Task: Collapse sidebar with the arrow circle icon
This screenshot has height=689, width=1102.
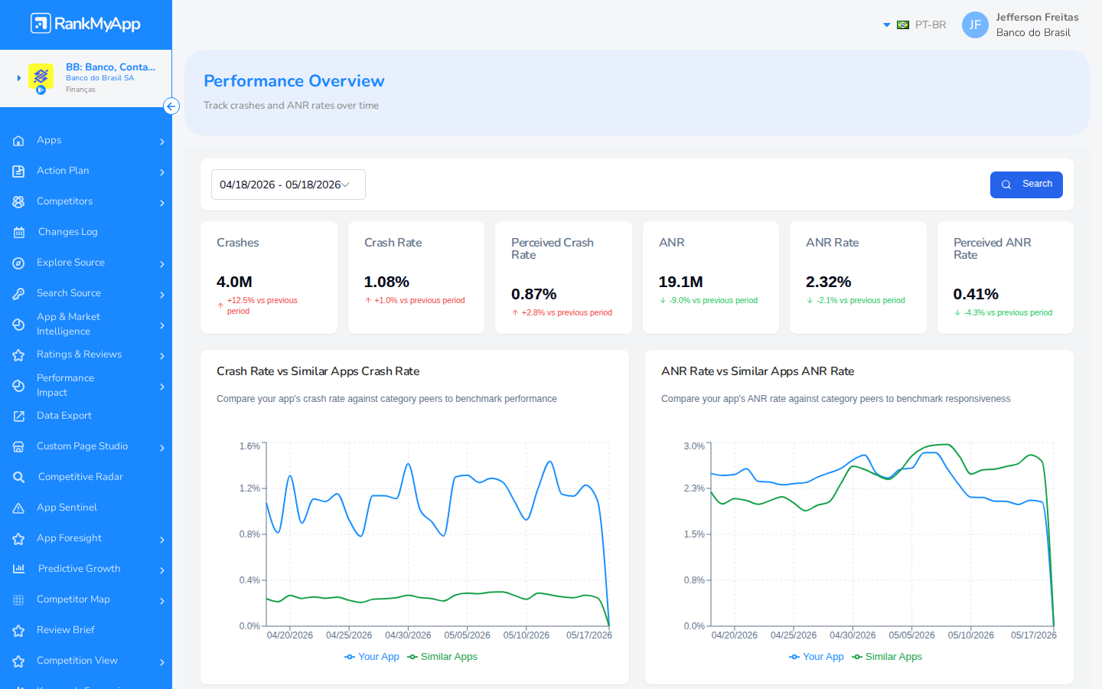Action: (x=171, y=106)
